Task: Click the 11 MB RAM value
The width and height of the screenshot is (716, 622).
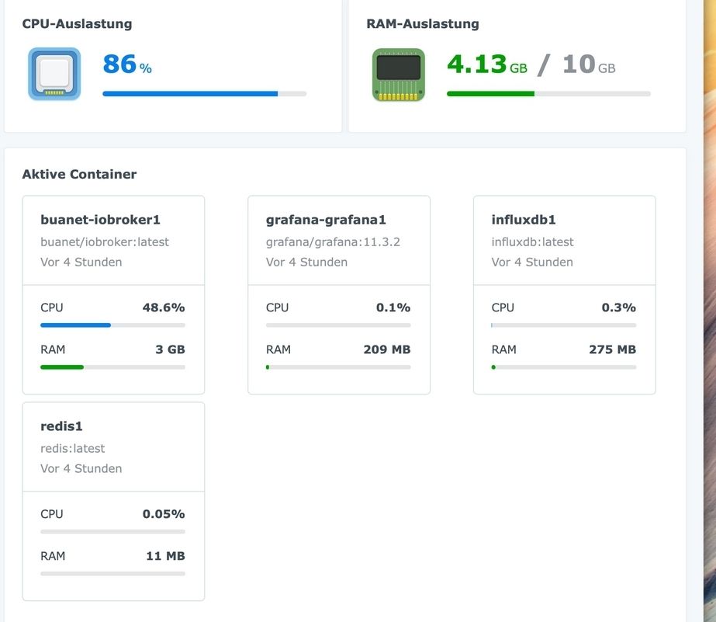Action: tap(165, 556)
